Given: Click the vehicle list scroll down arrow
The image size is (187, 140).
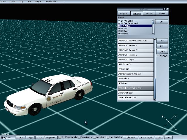Looking at the screenshot, I should coord(155,99).
